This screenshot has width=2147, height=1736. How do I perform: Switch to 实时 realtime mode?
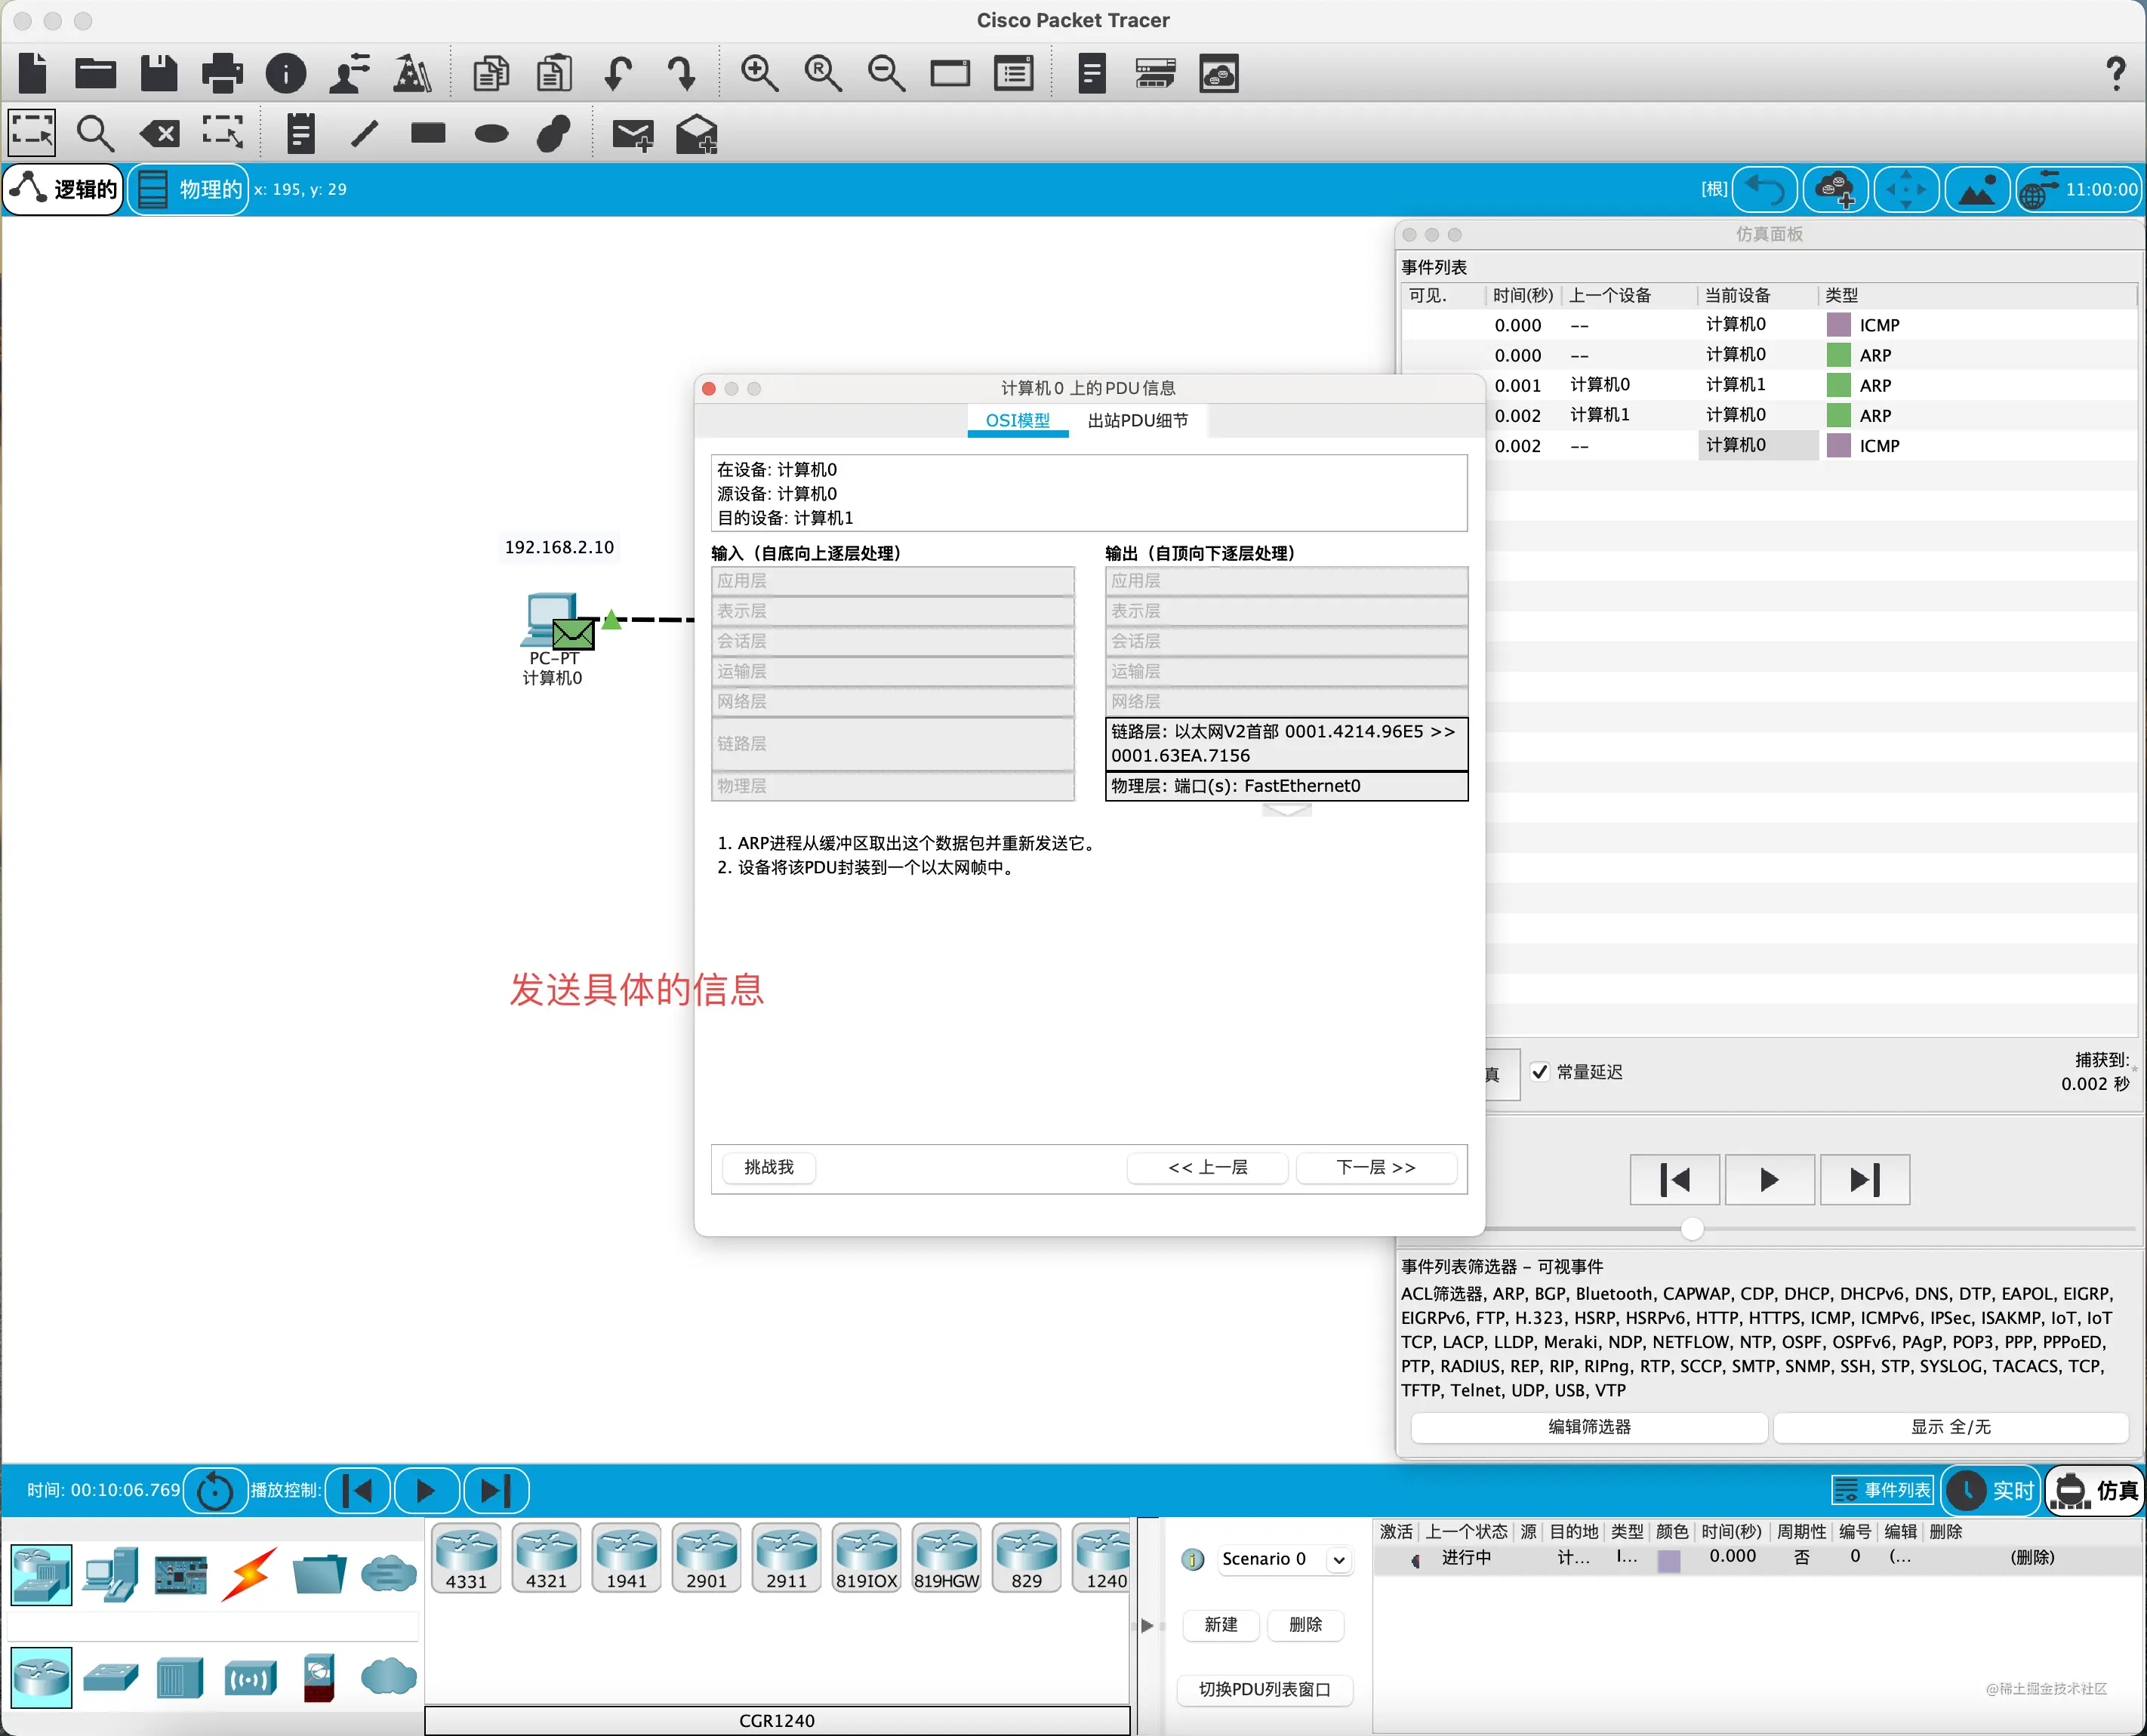pos(1992,1490)
